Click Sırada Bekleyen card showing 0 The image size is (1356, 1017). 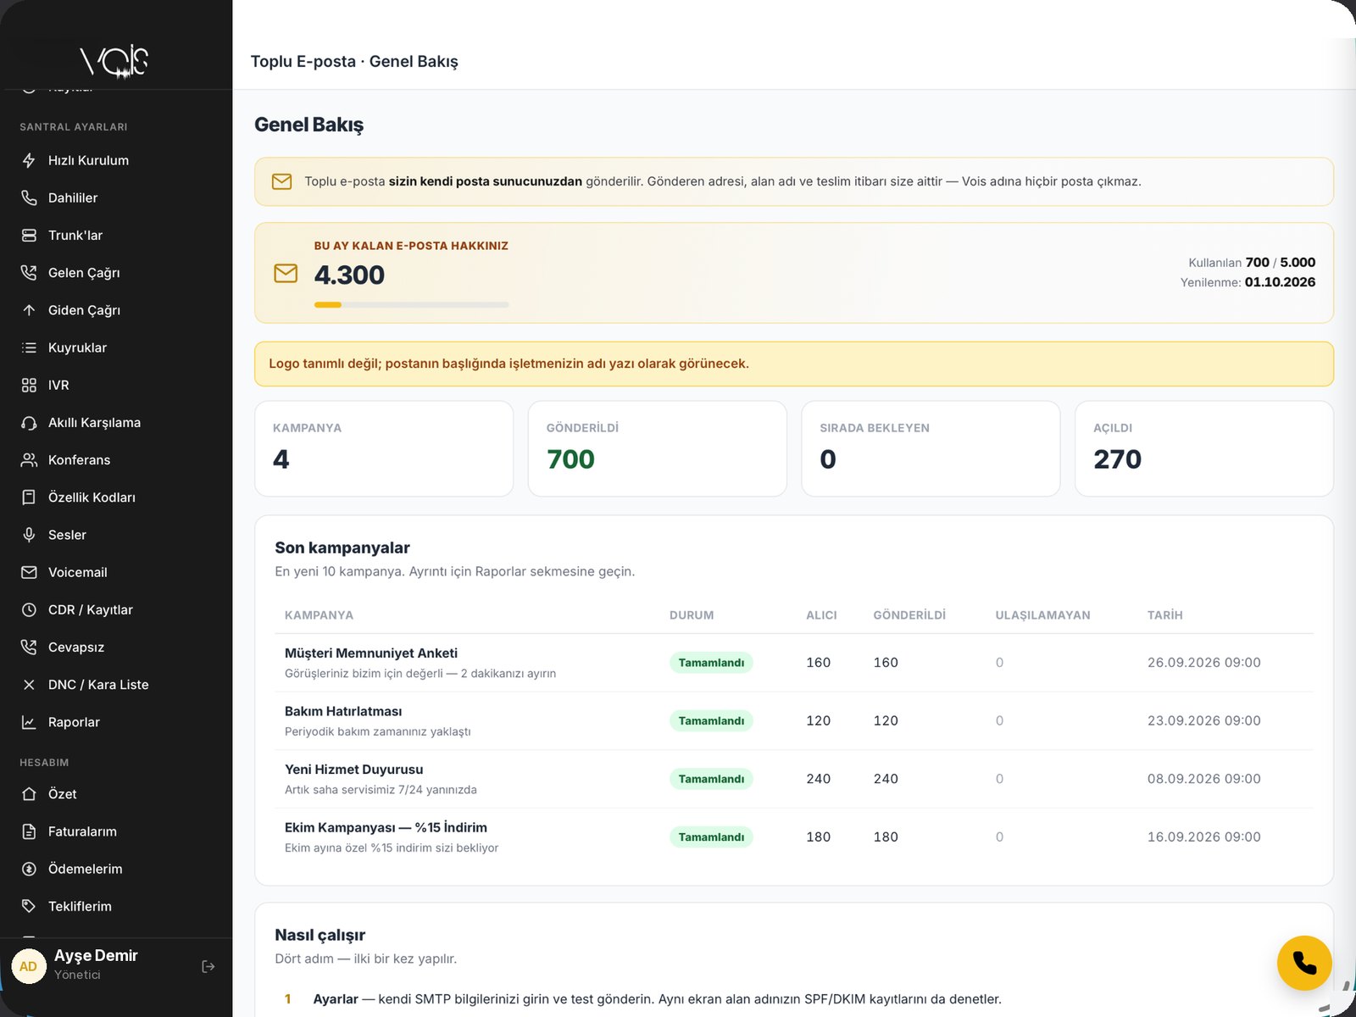931,448
